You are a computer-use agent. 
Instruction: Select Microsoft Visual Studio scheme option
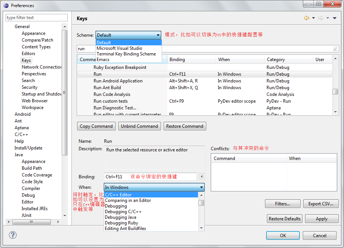[119, 48]
